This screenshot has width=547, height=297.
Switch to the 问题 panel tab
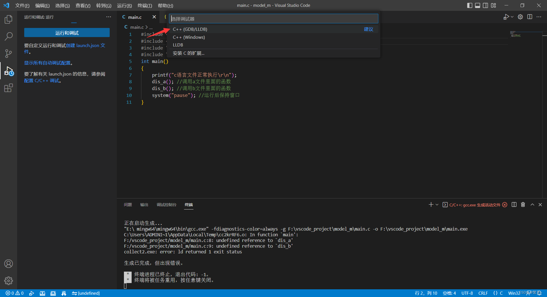pos(128,205)
